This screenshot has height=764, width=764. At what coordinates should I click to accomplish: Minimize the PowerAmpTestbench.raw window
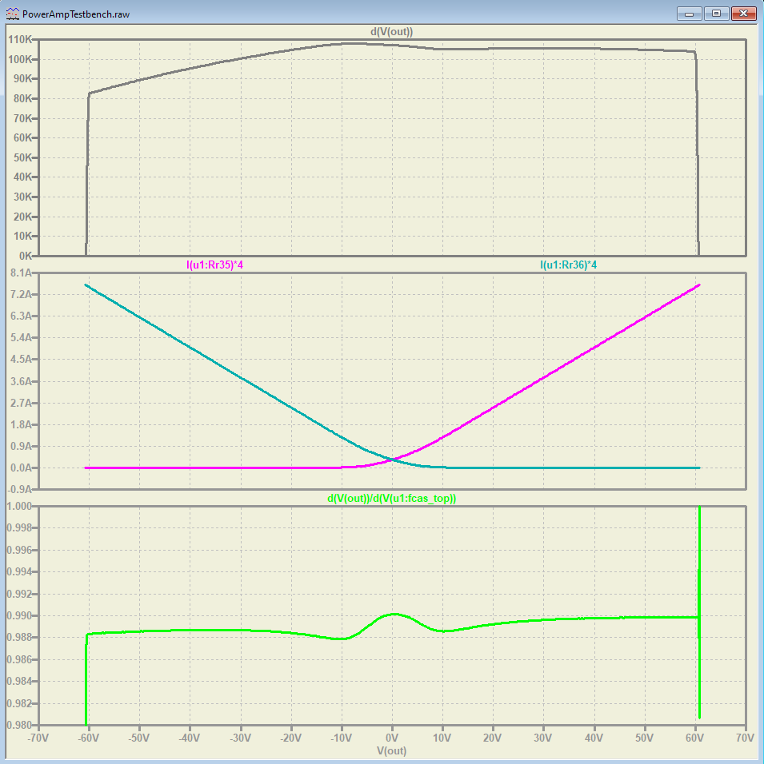click(x=690, y=14)
